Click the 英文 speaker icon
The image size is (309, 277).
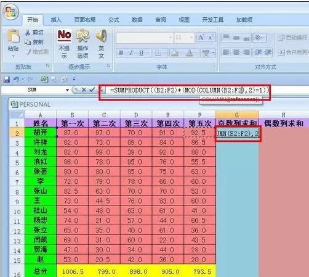pyautogui.click(x=102, y=36)
